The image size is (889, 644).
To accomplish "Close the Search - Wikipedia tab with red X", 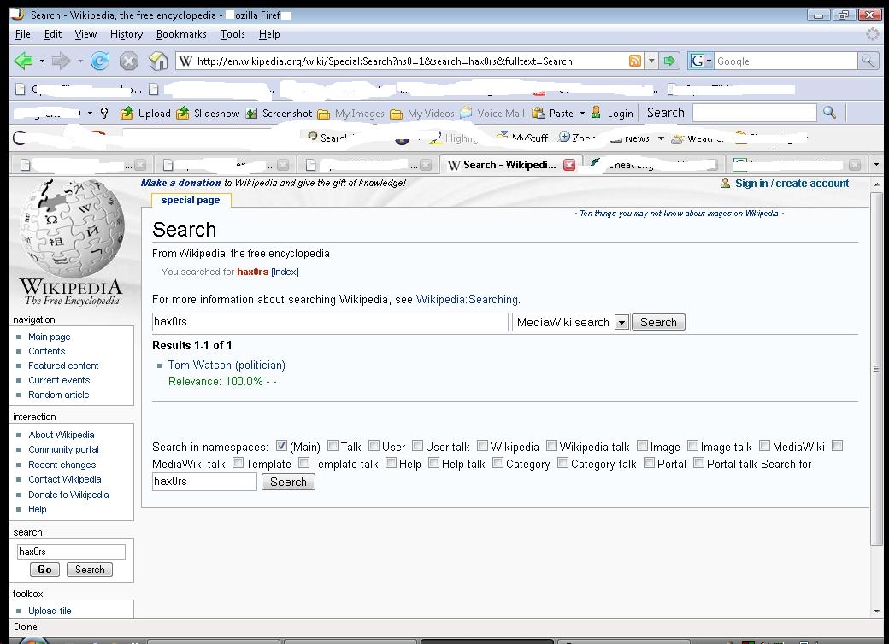I will 568,165.
